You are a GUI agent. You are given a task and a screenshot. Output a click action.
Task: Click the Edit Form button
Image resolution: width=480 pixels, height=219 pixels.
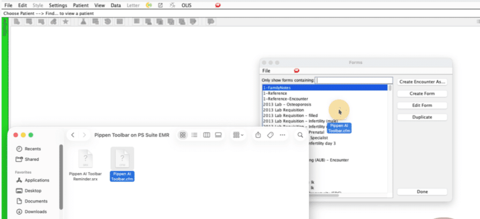pyautogui.click(x=422, y=105)
